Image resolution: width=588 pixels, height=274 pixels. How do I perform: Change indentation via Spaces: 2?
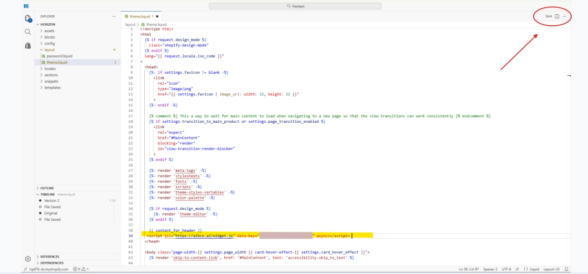pyautogui.click(x=490, y=269)
